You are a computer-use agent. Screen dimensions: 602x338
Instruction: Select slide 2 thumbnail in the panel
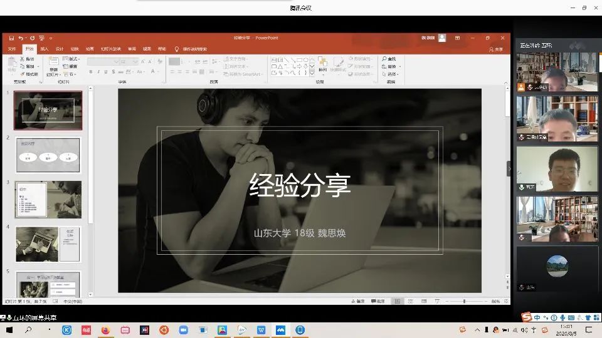click(x=48, y=155)
